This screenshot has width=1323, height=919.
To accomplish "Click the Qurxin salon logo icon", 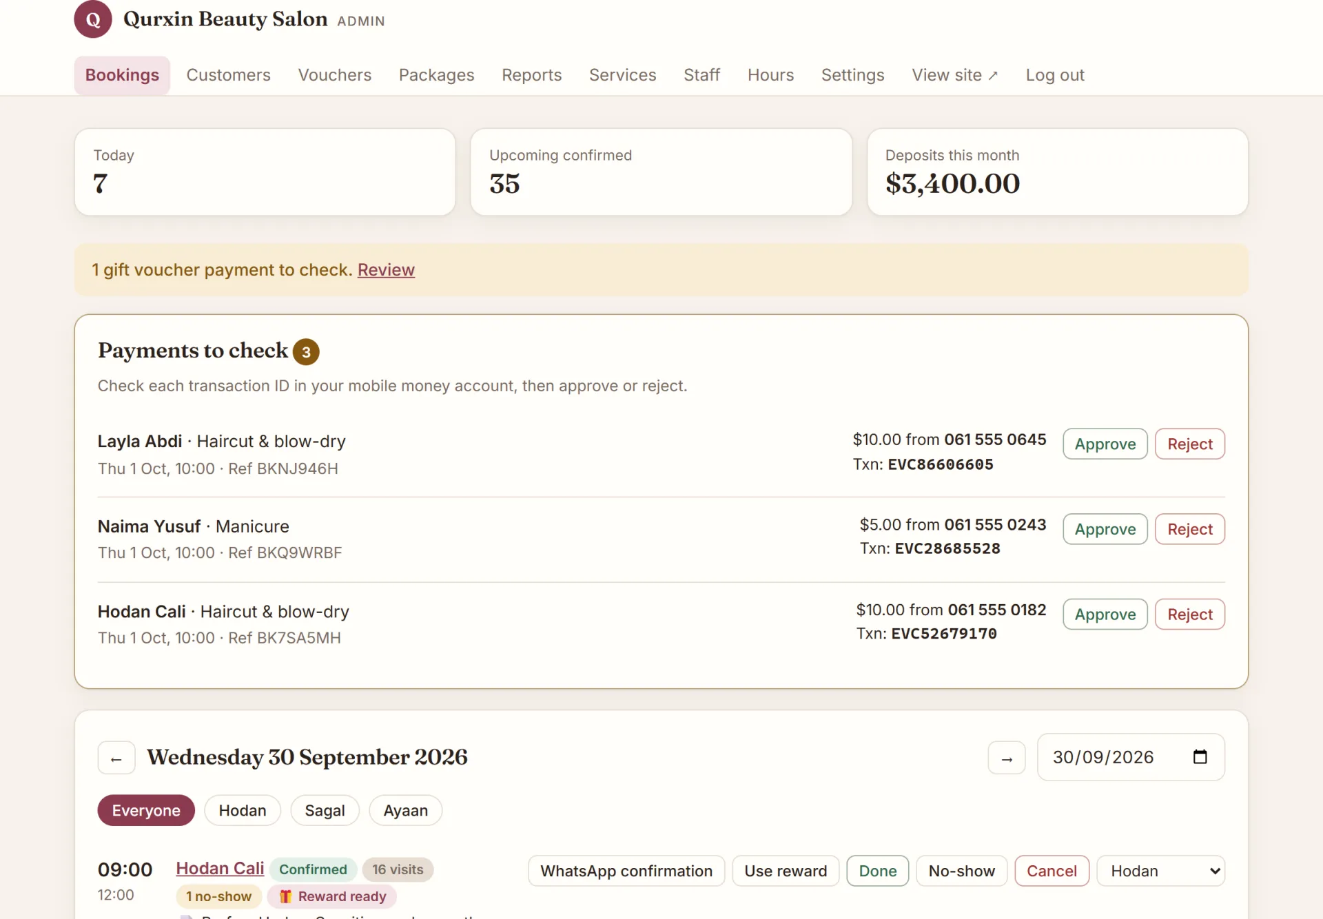I will pos(93,19).
